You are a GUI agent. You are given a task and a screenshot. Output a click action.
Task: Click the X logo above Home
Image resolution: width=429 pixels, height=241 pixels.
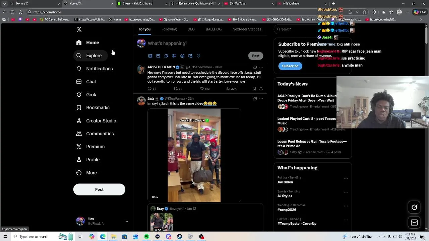[79, 29]
